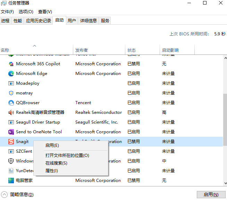The width and height of the screenshot is (227, 201).
Task: Click the YunDetect document icon
Action: point(11,171)
